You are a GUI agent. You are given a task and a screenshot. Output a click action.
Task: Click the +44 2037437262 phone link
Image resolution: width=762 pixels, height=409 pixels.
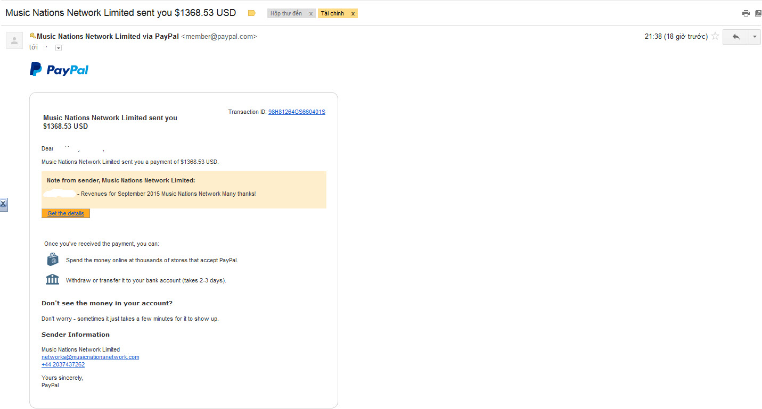pyautogui.click(x=63, y=364)
